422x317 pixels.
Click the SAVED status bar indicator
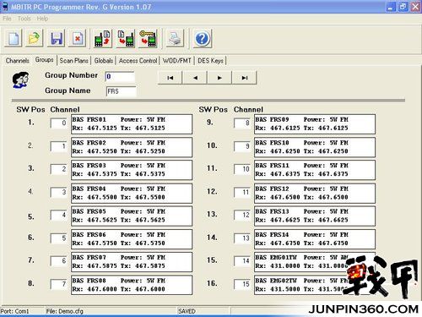(x=187, y=311)
